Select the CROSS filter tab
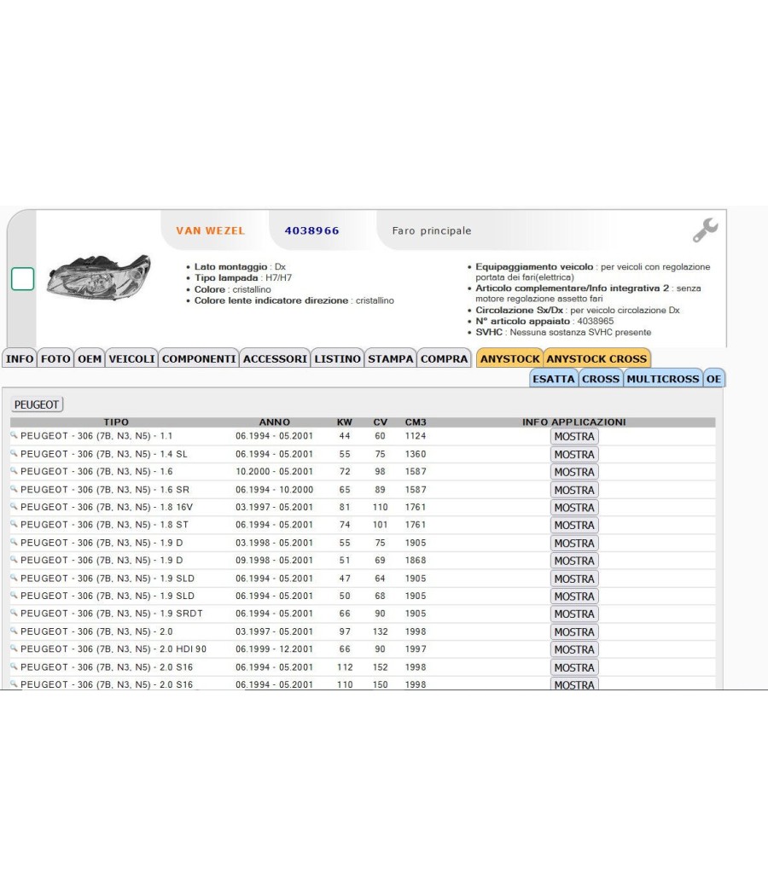Screen dimensions: 768x896 tap(601, 379)
